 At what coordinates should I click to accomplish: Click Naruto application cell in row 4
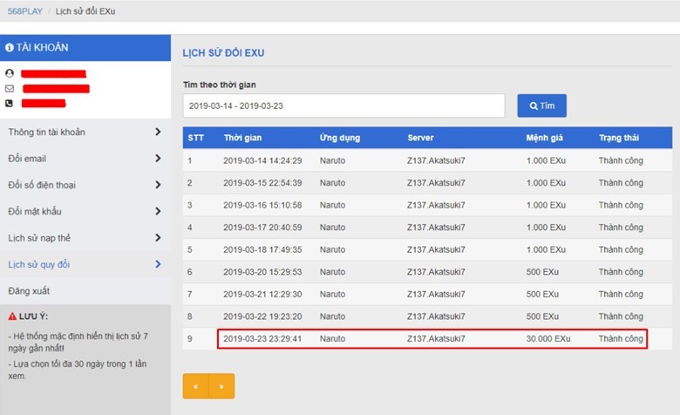pyautogui.click(x=333, y=228)
